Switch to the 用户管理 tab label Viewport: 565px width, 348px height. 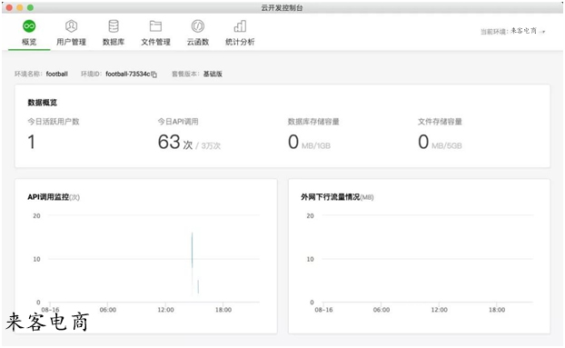[71, 42]
